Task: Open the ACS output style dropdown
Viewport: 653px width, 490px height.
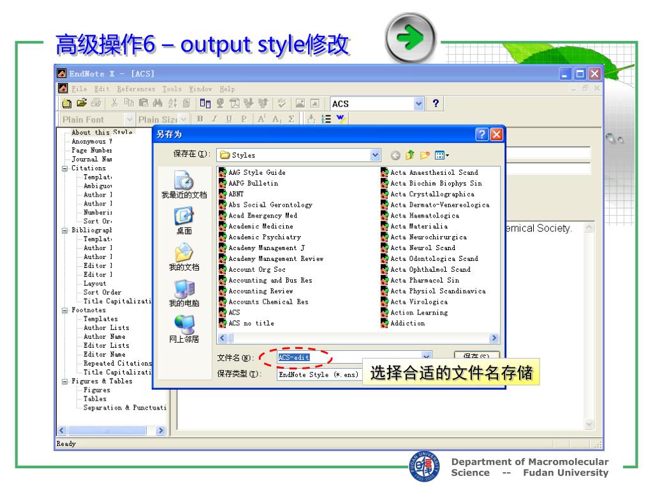Action: [x=418, y=104]
